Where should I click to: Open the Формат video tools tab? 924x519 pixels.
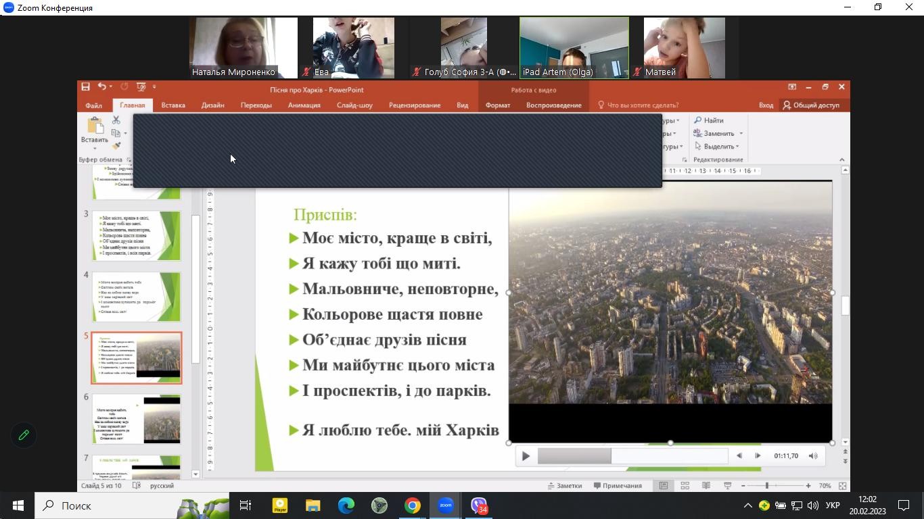[x=498, y=105]
